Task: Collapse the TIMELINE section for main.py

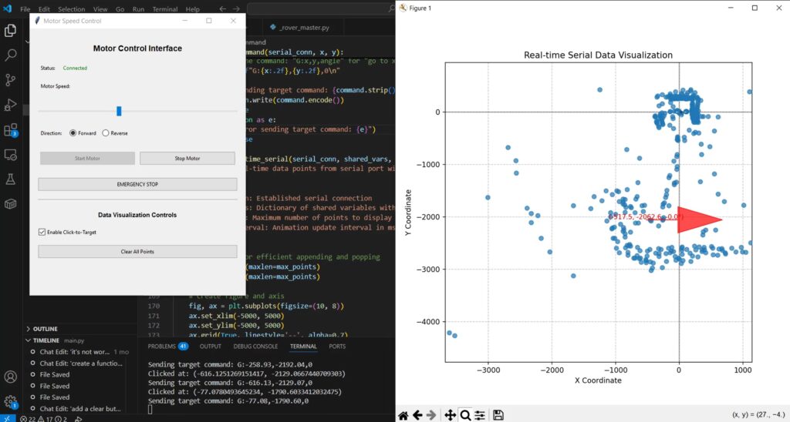Action: coord(46,340)
